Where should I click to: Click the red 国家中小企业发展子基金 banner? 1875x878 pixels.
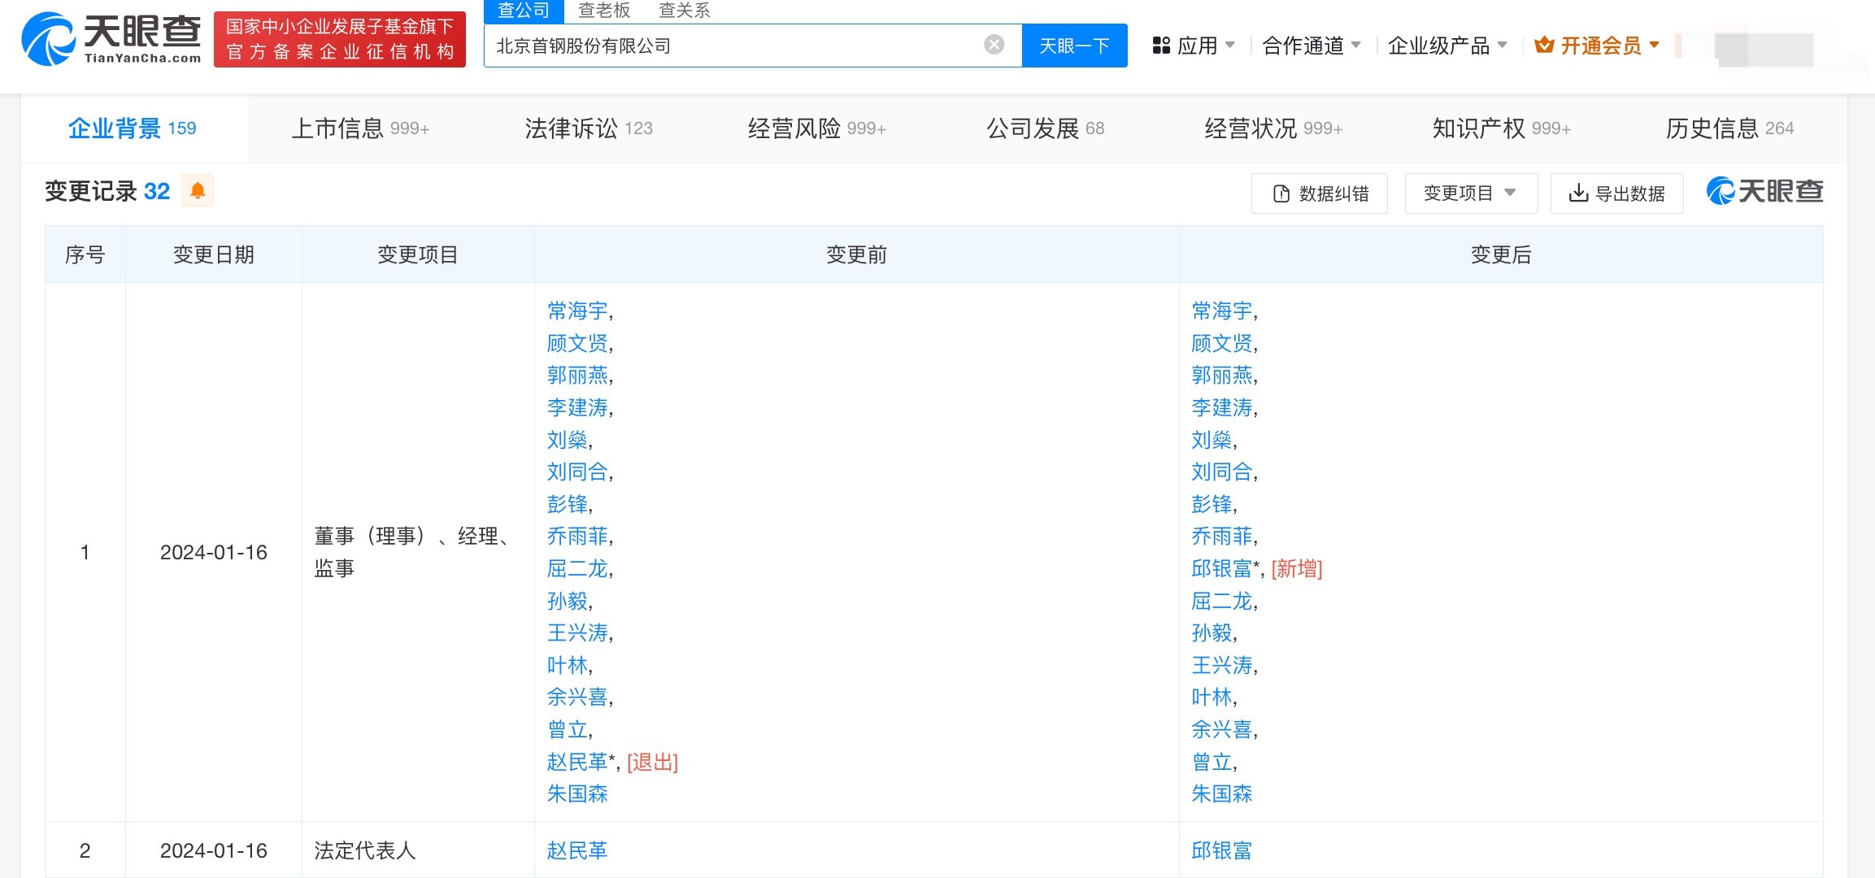tap(340, 39)
